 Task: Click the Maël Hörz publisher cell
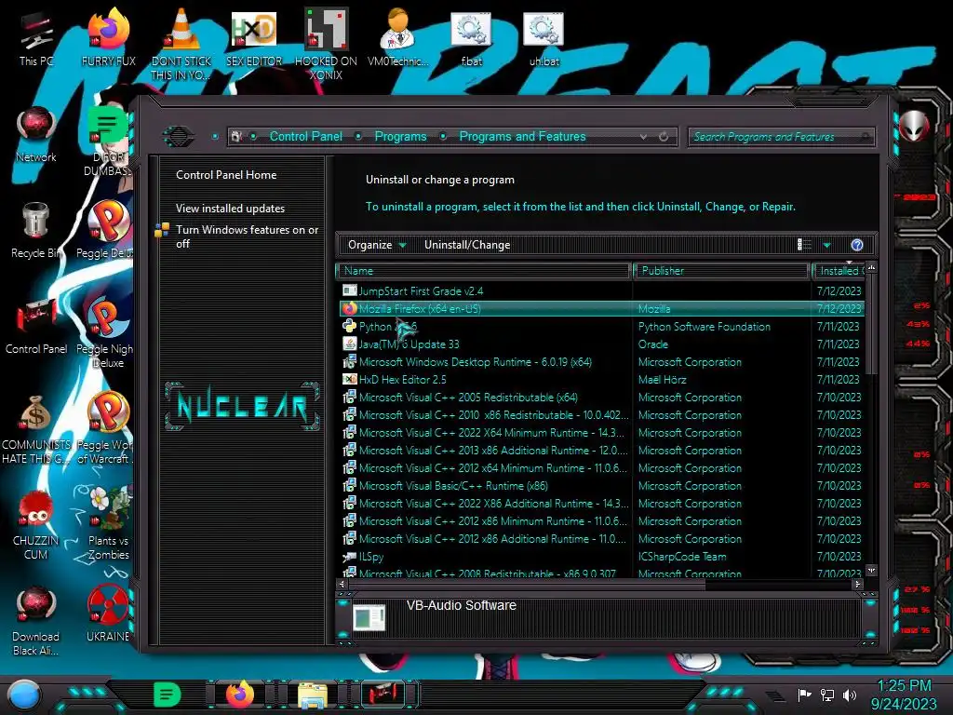662,379
